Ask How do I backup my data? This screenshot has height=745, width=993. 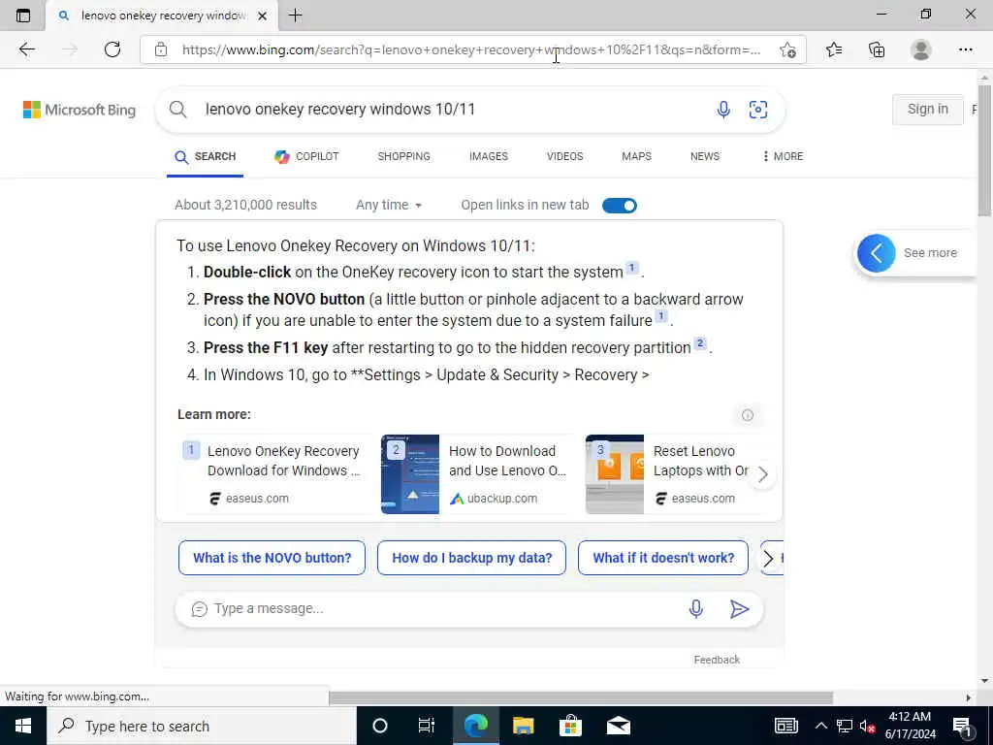coord(472,558)
